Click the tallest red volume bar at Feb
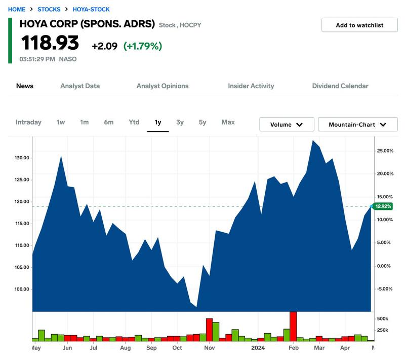This screenshot has height=358, width=405. pyautogui.click(x=293, y=327)
